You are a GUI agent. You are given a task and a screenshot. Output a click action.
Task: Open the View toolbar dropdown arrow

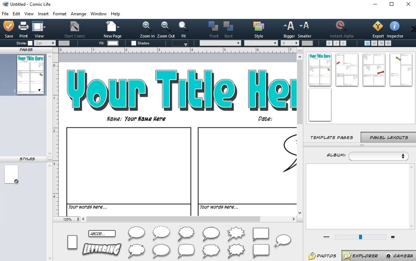coord(44,27)
